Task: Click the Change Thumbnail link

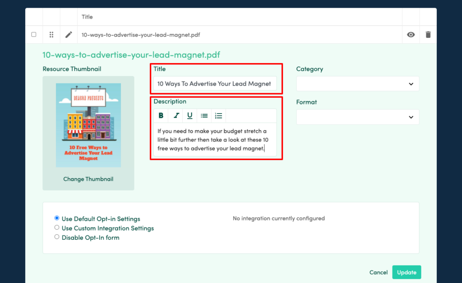Action: tap(88, 179)
